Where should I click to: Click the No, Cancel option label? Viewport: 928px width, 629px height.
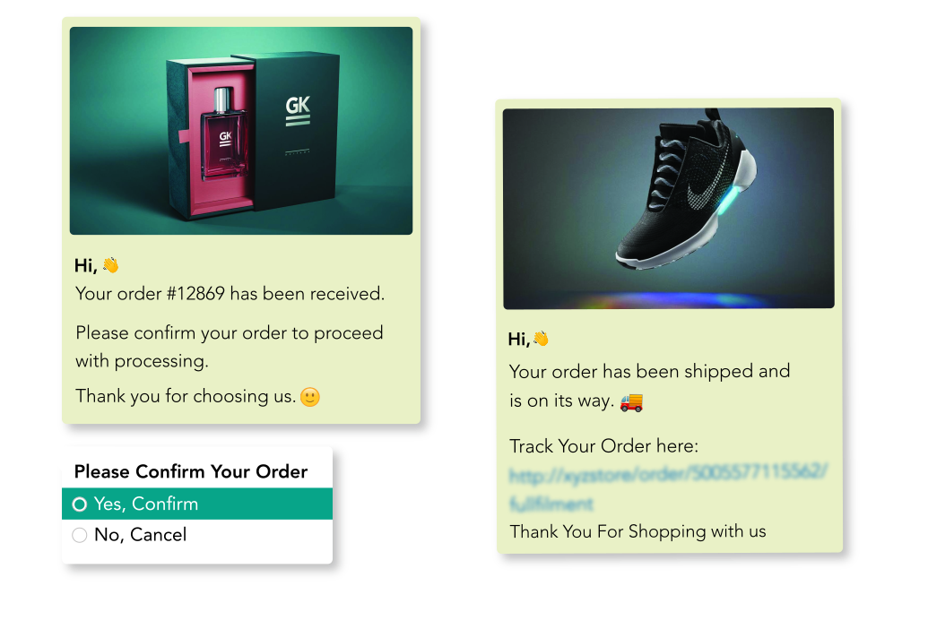tap(140, 535)
